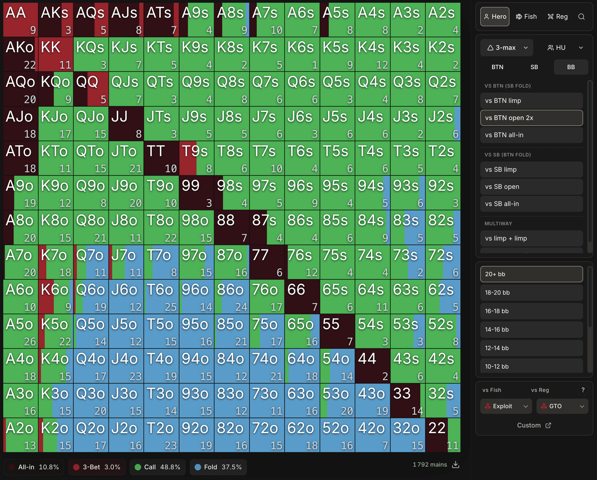The width and height of the screenshot is (597, 480).
Task: Choose the vs limp + limp scenario
Action: (x=531, y=238)
